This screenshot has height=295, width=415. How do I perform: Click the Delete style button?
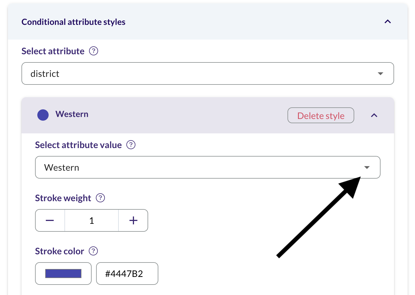321,115
